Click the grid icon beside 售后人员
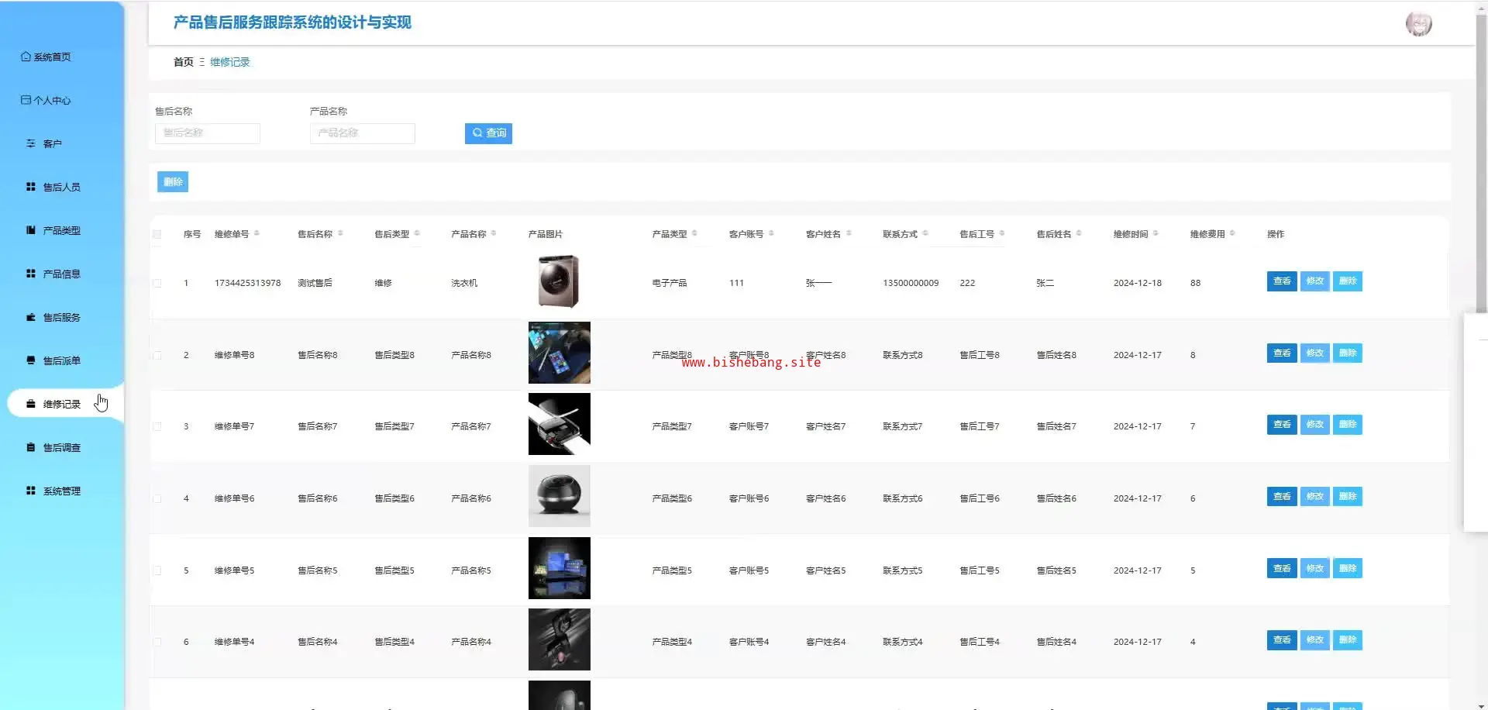1488x710 pixels. pos(31,187)
